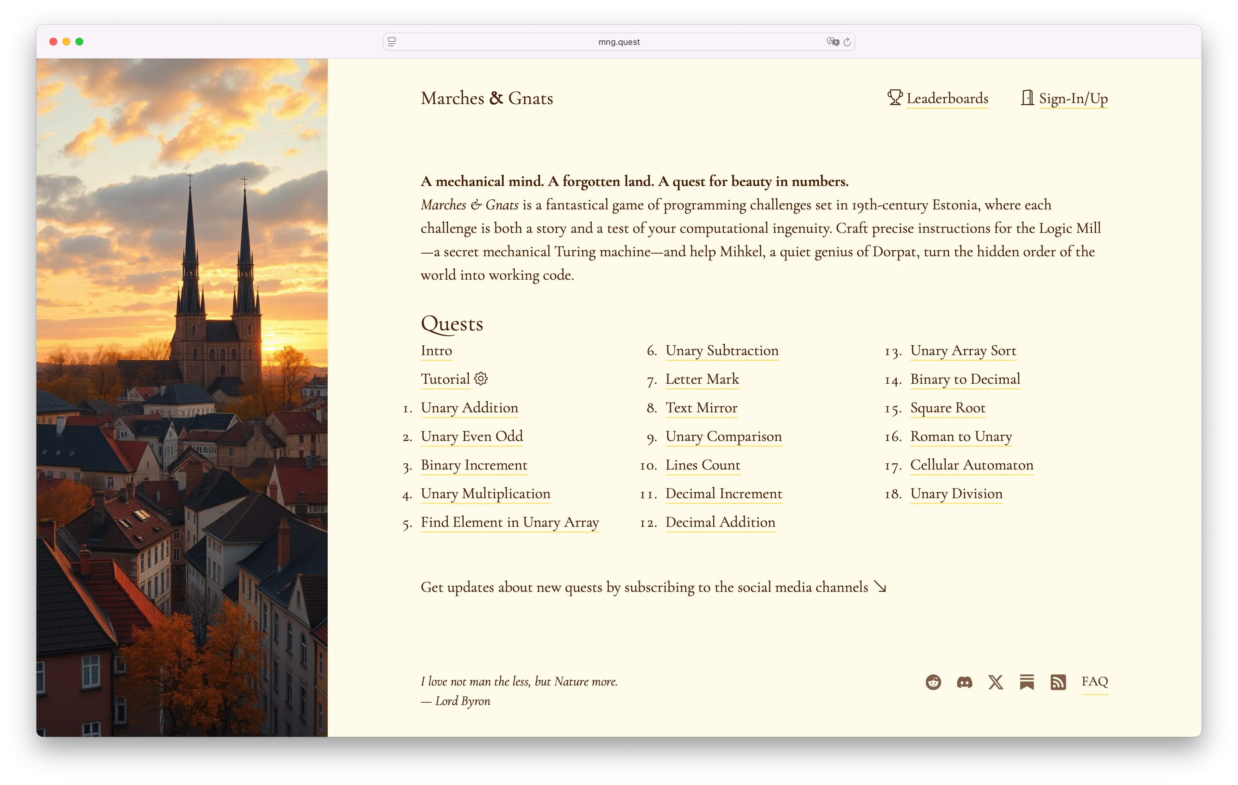Screen dimensions: 1238x785
Task: Open the Substack bookmark icon
Action: 1027,682
